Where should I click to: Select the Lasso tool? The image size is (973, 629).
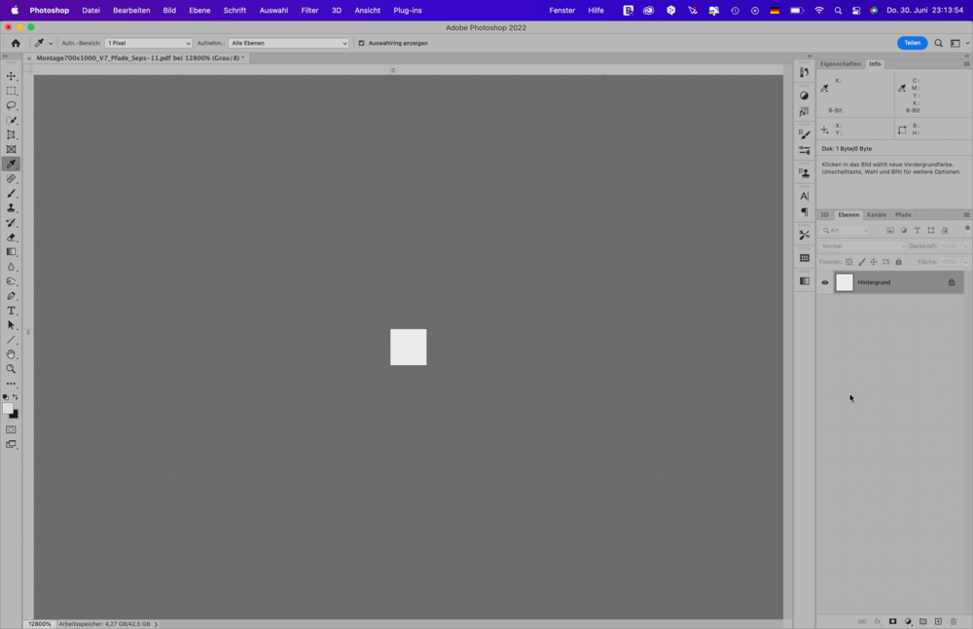[x=11, y=105]
